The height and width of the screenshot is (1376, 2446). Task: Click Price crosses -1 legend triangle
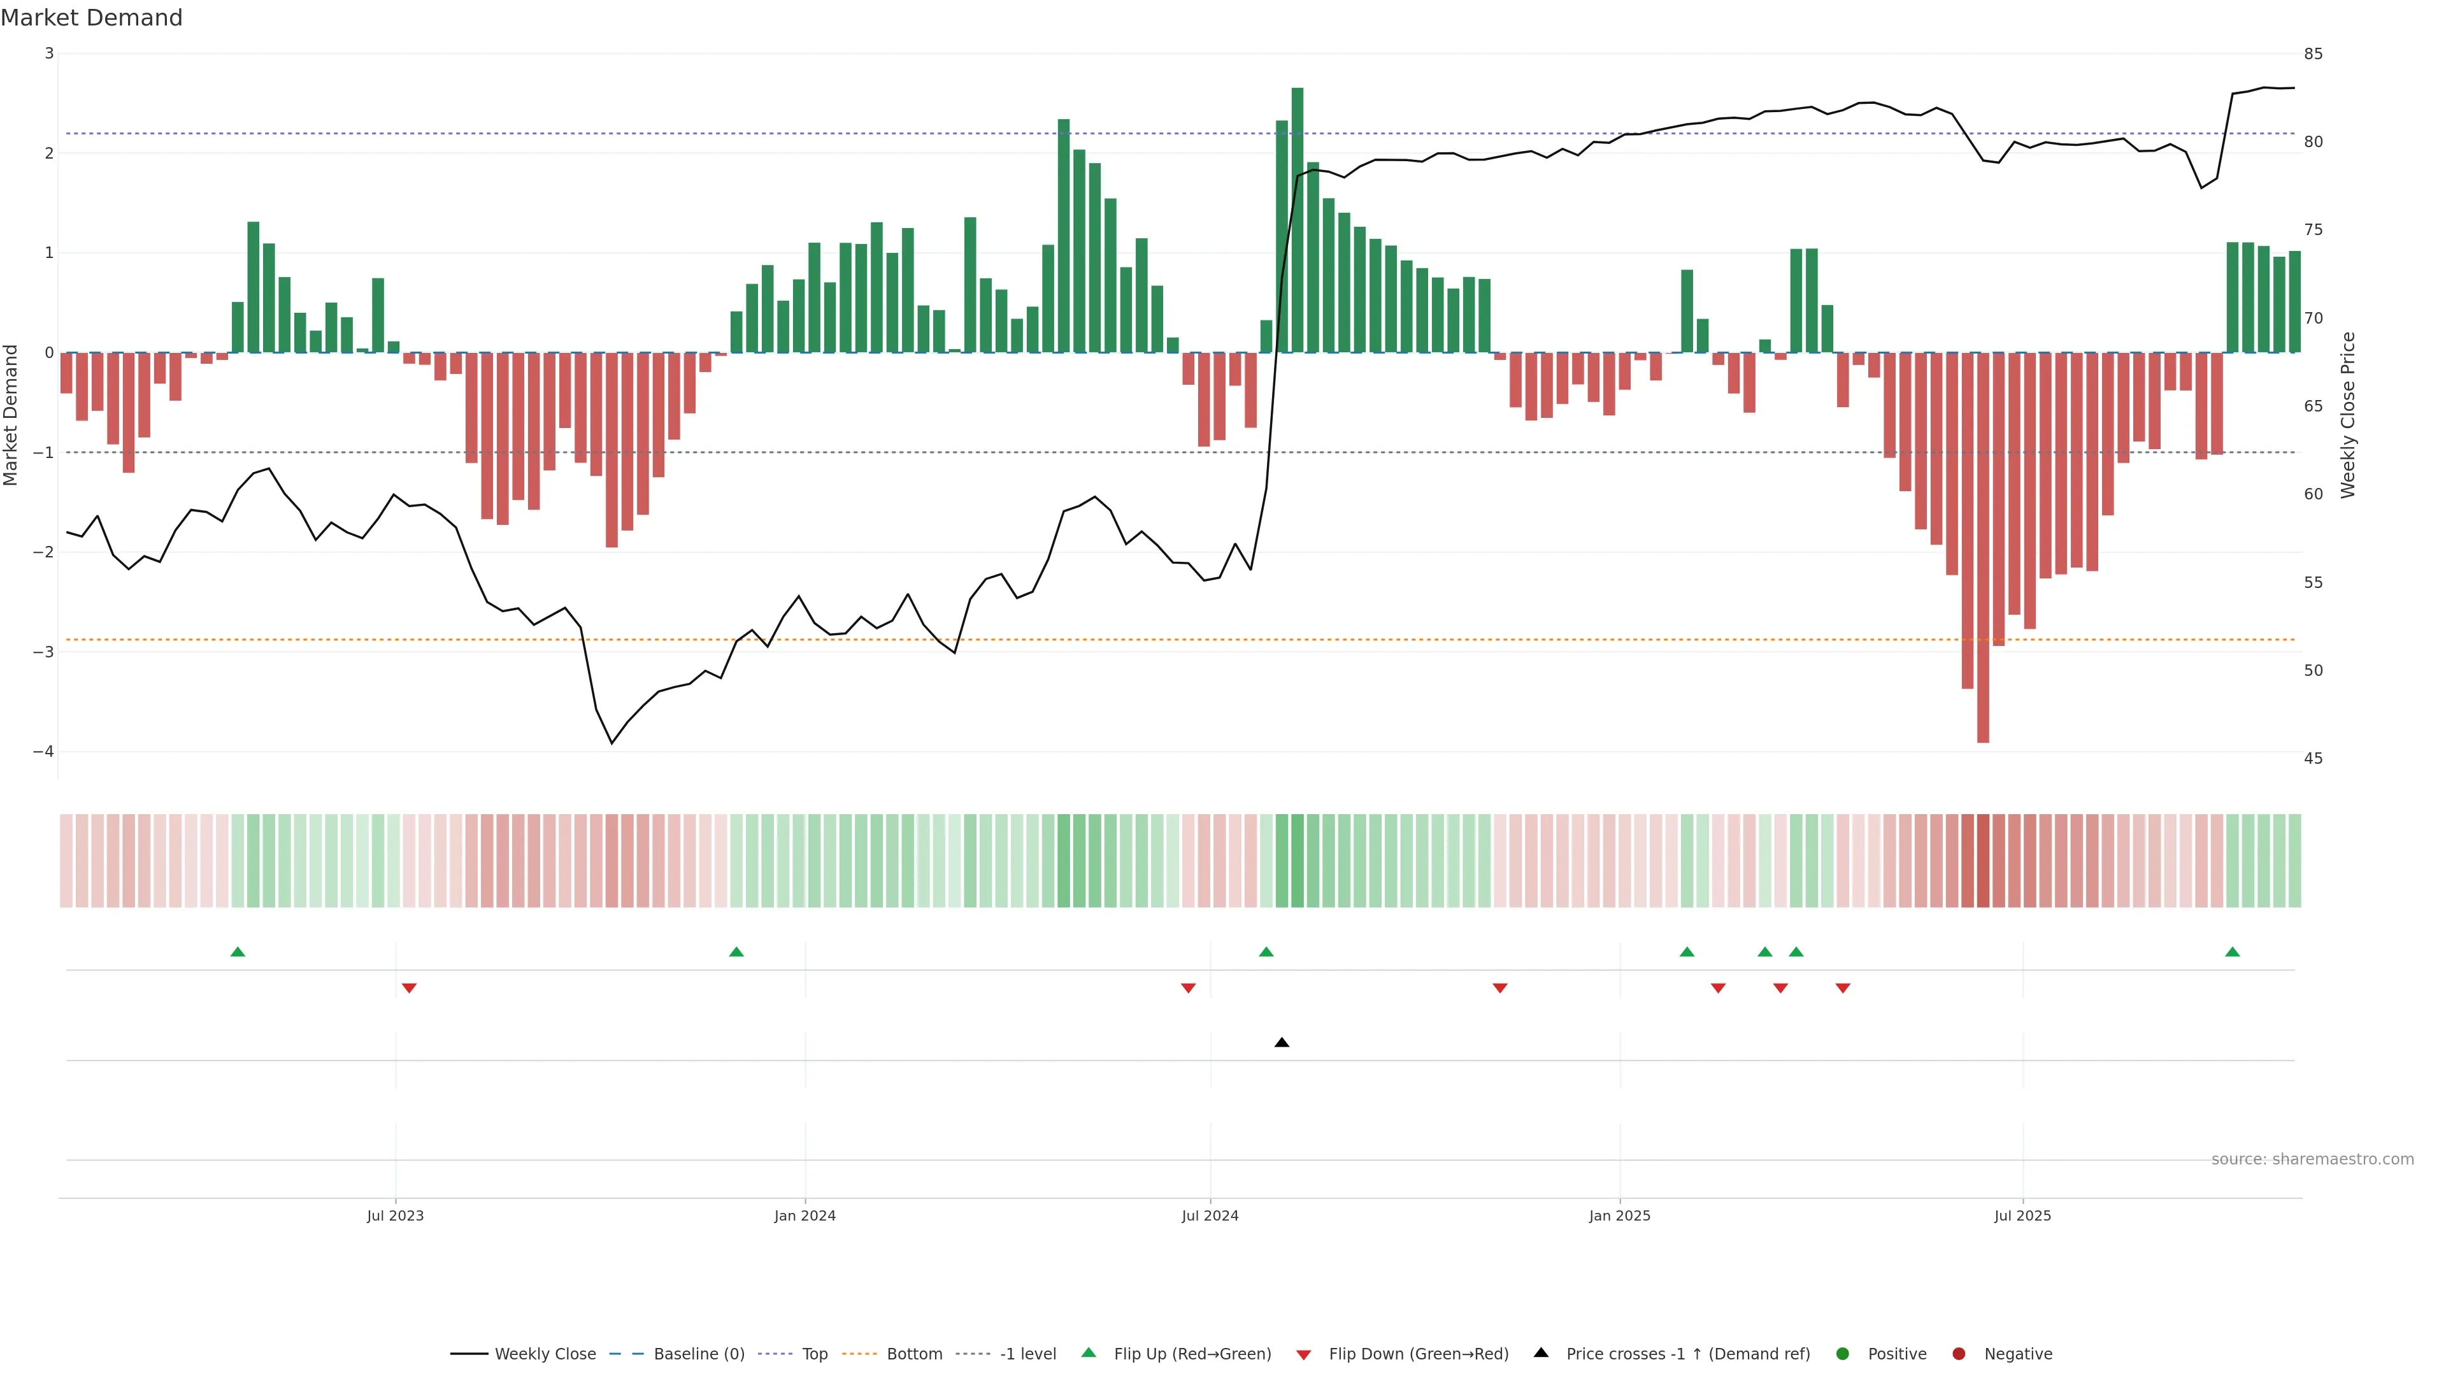pos(1541,1353)
